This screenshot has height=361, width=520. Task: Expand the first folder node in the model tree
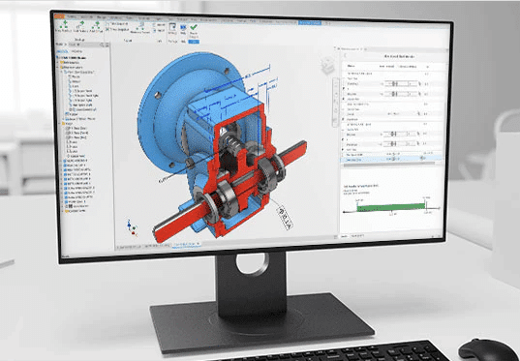[58, 62]
